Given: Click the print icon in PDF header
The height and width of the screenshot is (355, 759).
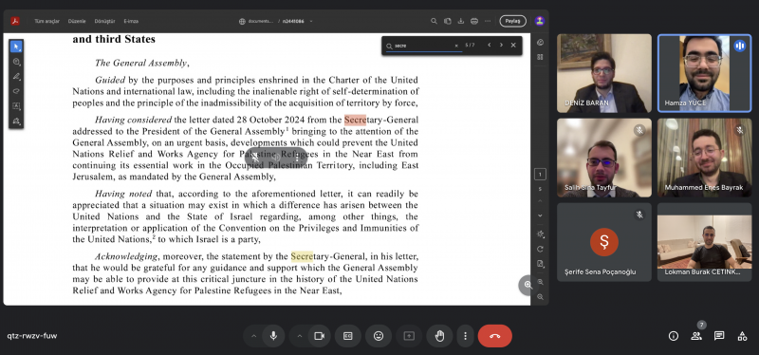Looking at the screenshot, I should point(474,21).
